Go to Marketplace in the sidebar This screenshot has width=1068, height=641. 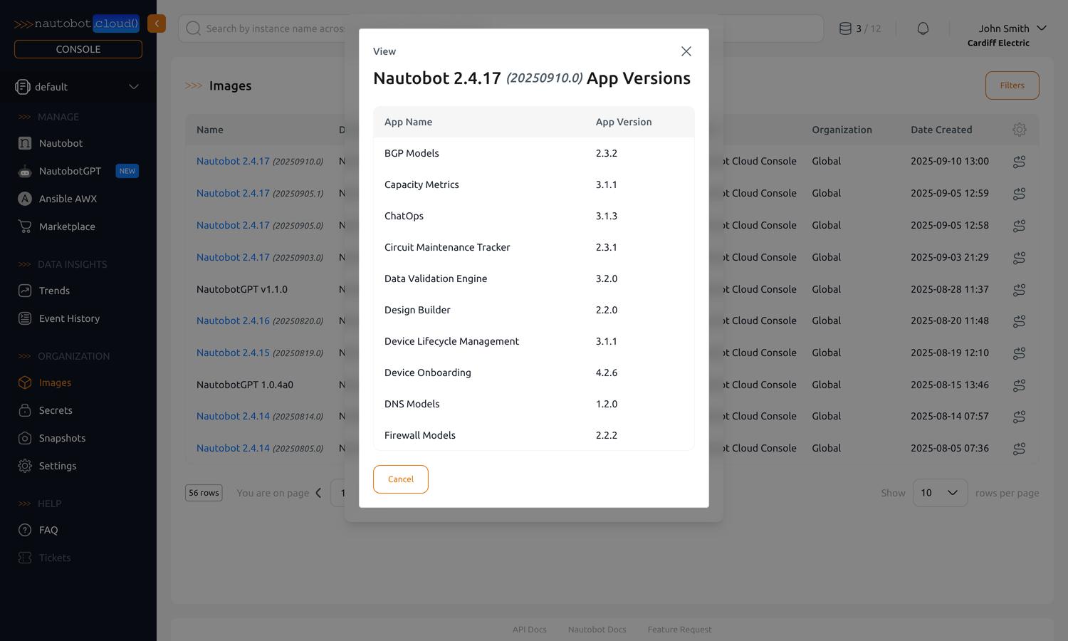click(67, 226)
